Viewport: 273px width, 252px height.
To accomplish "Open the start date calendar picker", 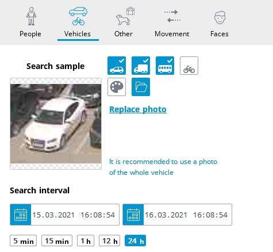I will pos(21,215).
